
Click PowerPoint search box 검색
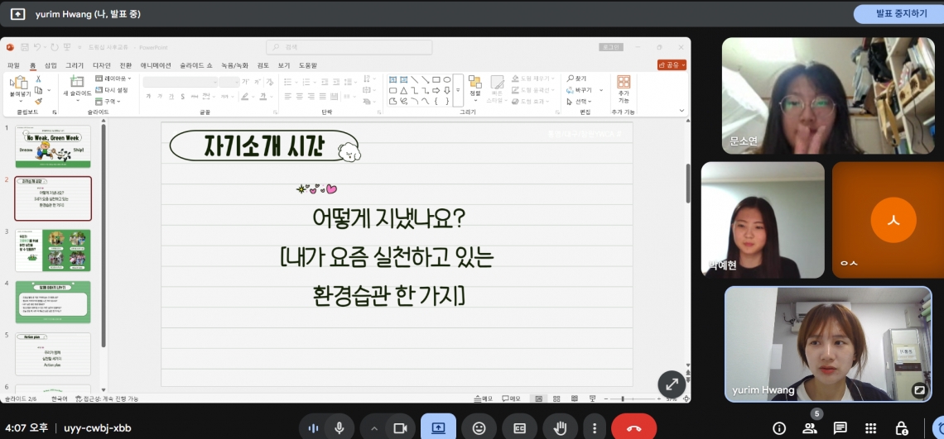point(349,47)
